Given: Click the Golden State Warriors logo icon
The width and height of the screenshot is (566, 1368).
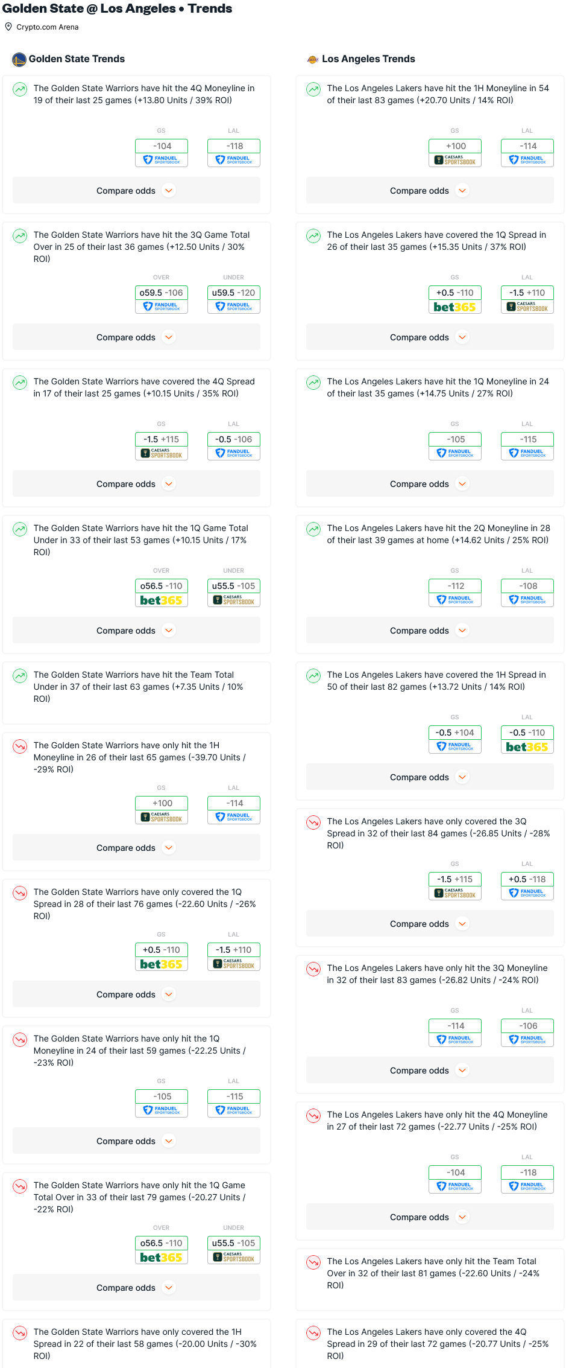Looking at the screenshot, I should pyautogui.click(x=19, y=59).
